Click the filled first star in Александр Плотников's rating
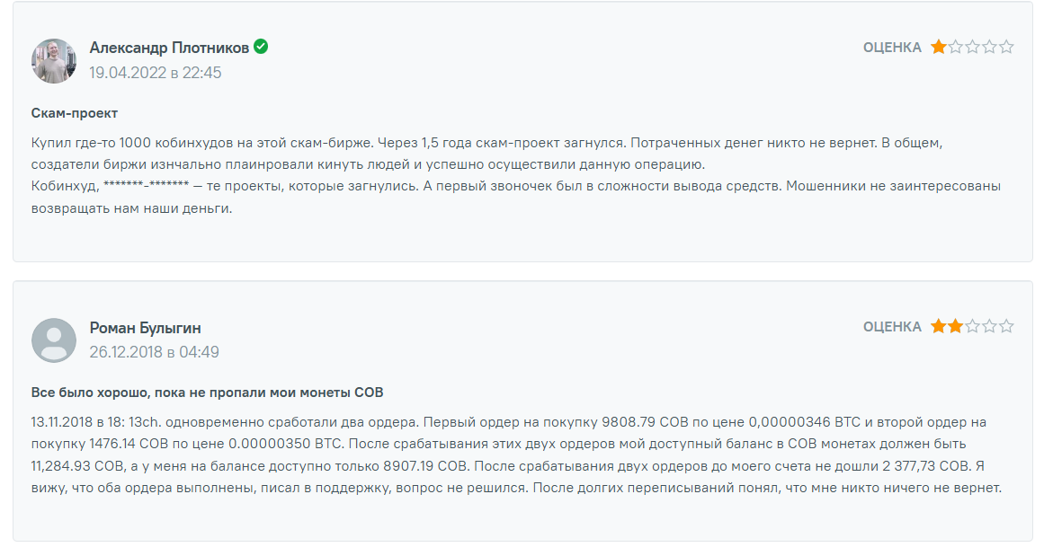This screenshot has width=1044, height=556. coord(938,47)
